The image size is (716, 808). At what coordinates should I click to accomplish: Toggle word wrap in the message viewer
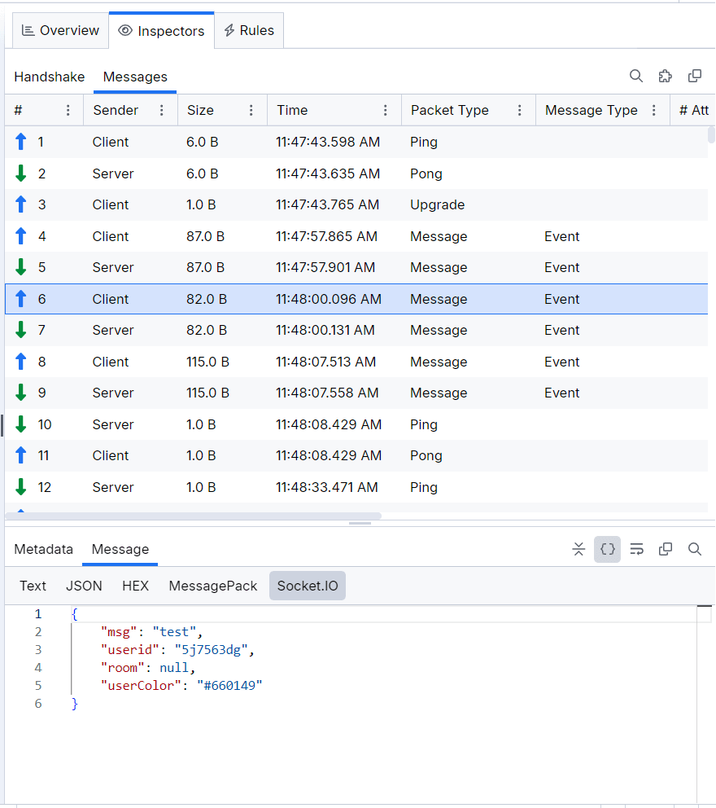click(637, 549)
